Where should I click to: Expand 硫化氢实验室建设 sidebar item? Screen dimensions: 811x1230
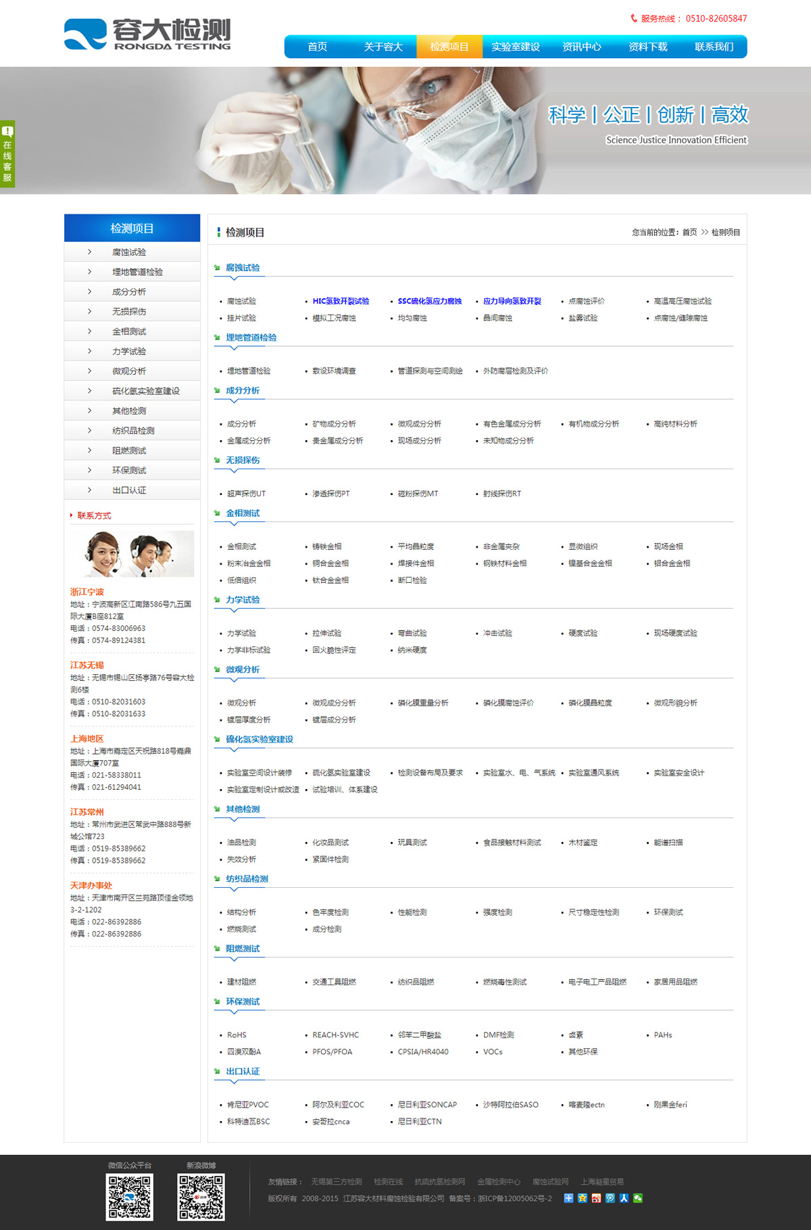pyautogui.click(x=145, y=391)
